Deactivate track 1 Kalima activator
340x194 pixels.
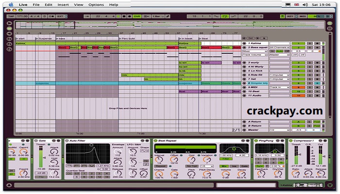pyautogui.click(x=298, y=43)
